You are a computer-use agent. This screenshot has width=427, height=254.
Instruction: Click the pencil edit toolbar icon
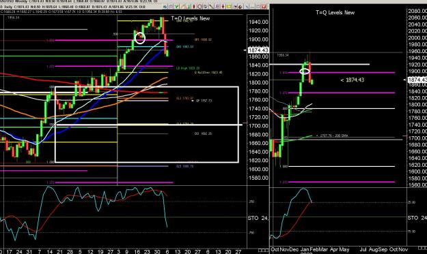pos(246,7)
